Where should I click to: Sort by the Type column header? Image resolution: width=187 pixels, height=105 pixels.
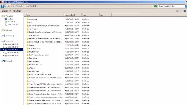point(91,15)
